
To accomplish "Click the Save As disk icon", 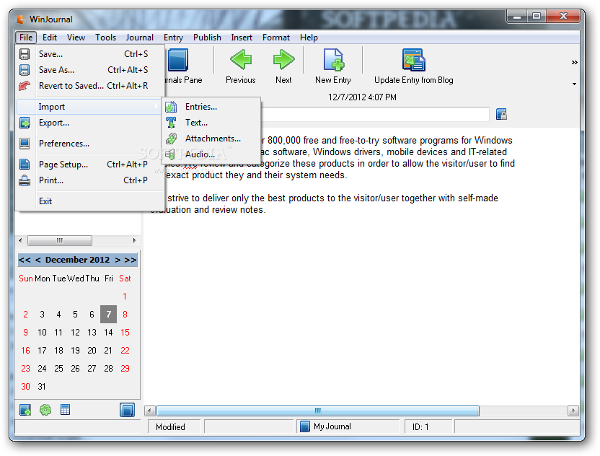I will click(x=25, y=70).
